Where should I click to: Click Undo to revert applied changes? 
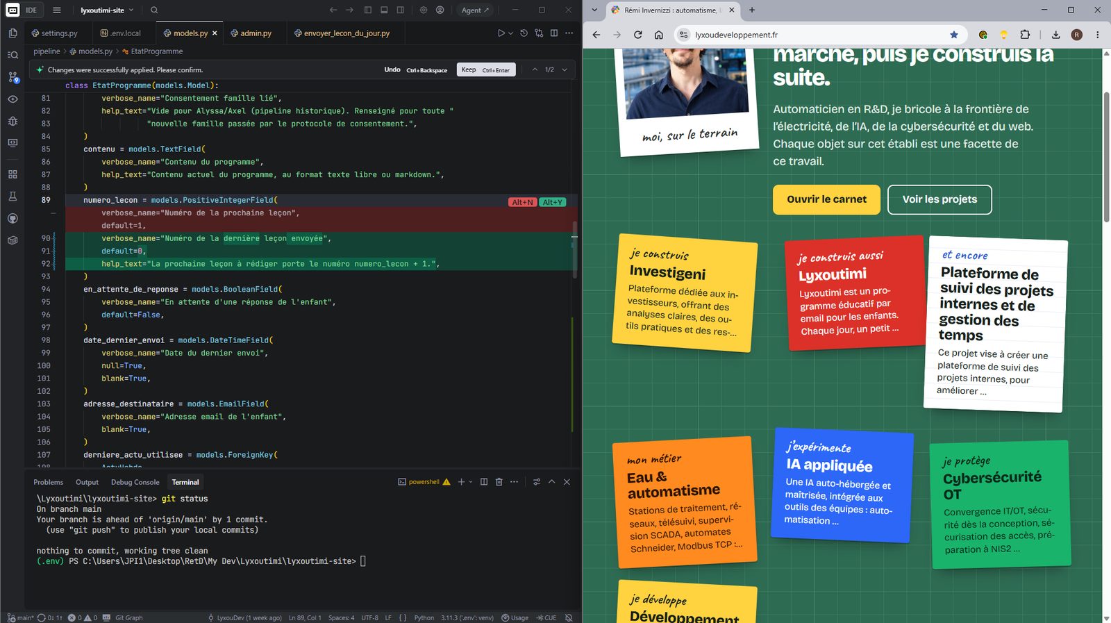[x=415, y=69]
